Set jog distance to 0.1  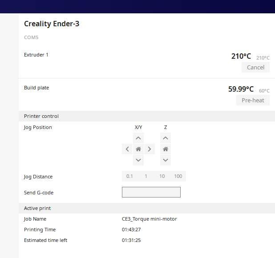click(129, 176)
